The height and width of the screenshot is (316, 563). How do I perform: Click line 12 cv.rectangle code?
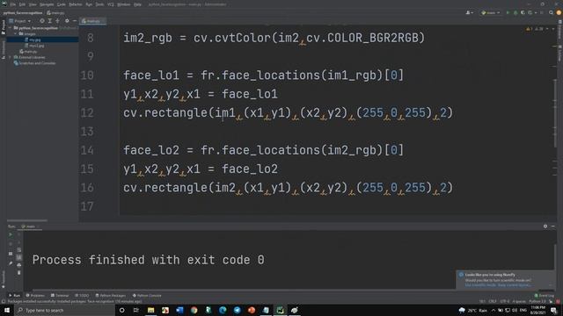pos(288,113)
